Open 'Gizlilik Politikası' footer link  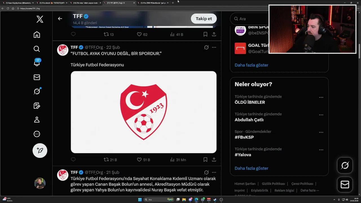[x=273, y=184]
